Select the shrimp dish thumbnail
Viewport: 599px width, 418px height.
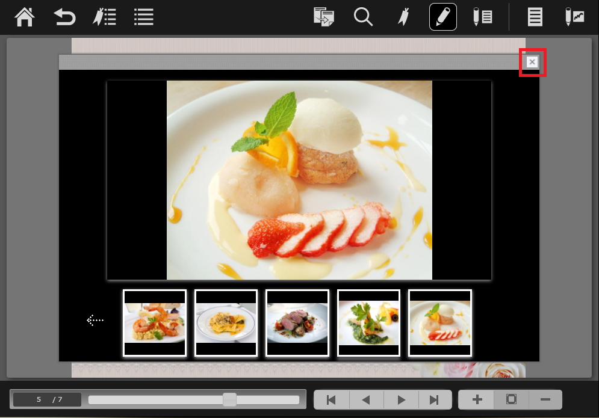pyautogui.click(x=155, y=323)
